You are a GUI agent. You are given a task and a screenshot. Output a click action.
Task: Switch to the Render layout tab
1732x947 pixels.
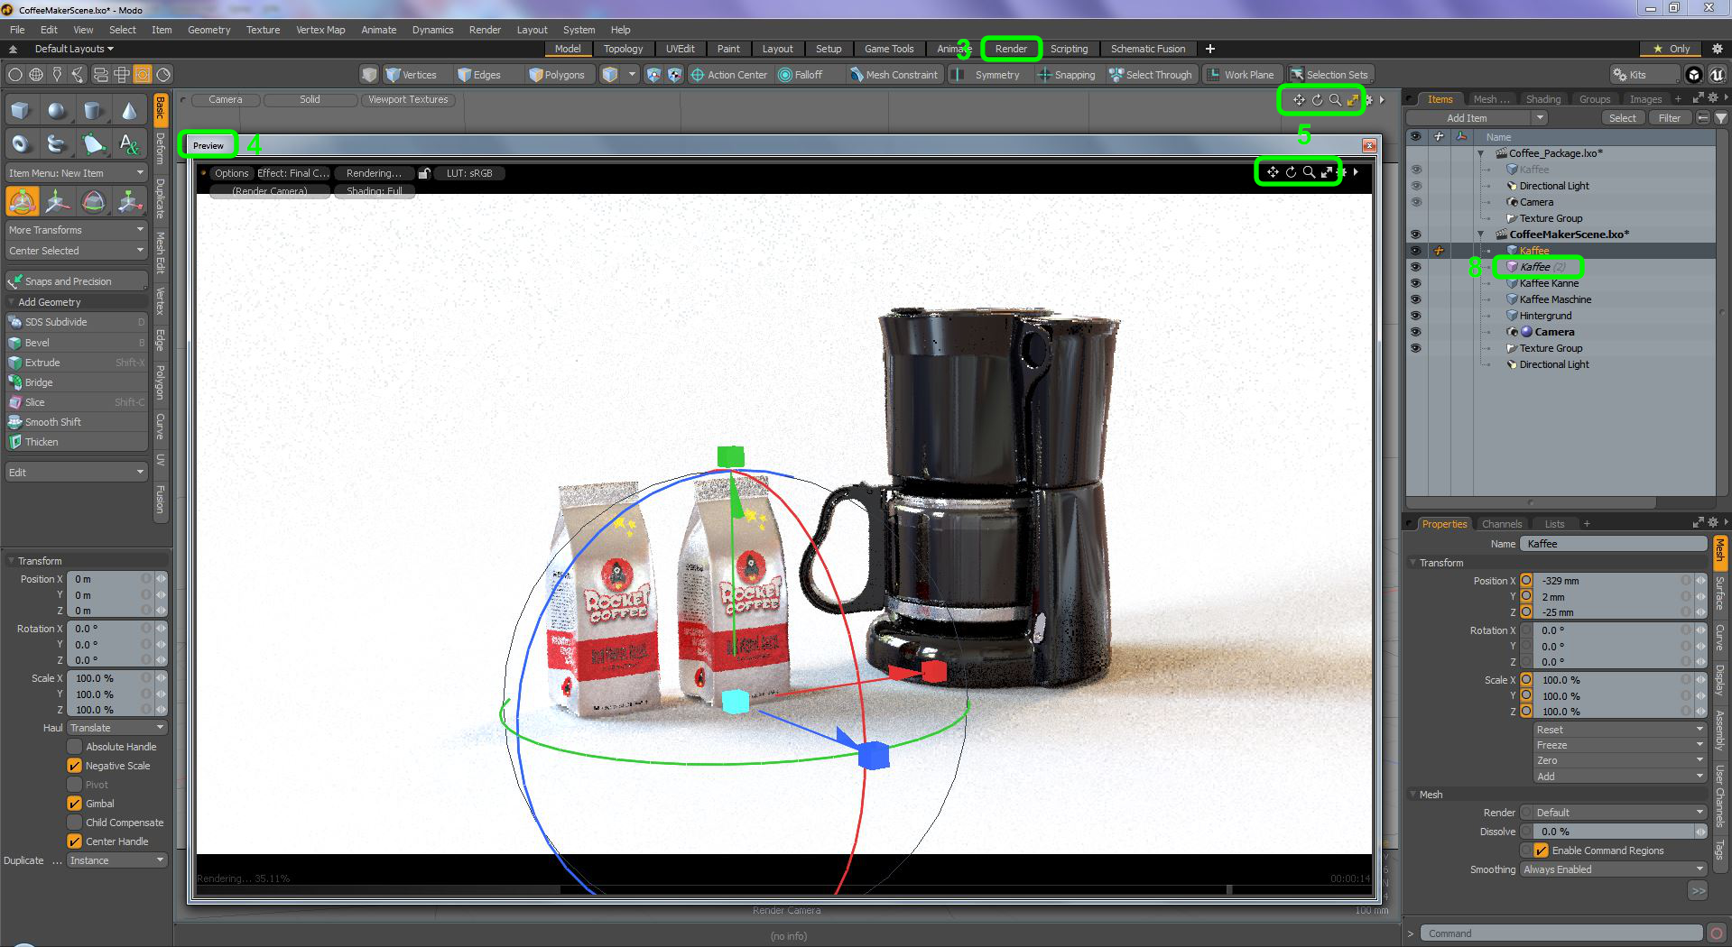click(1011, 49)
